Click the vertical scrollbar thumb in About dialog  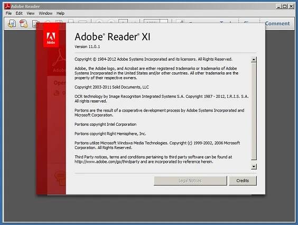coord(254,111)
